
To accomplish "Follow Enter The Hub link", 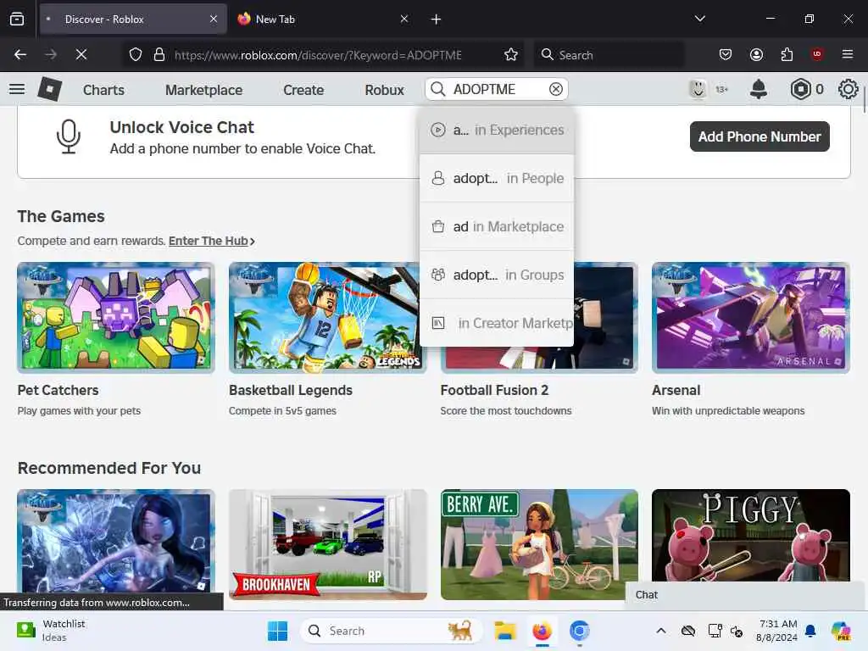I will [x=211, y=241].
